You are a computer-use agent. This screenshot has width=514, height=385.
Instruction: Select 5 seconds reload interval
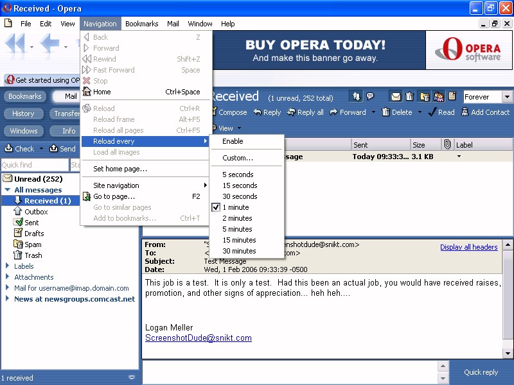coord(247,175)
